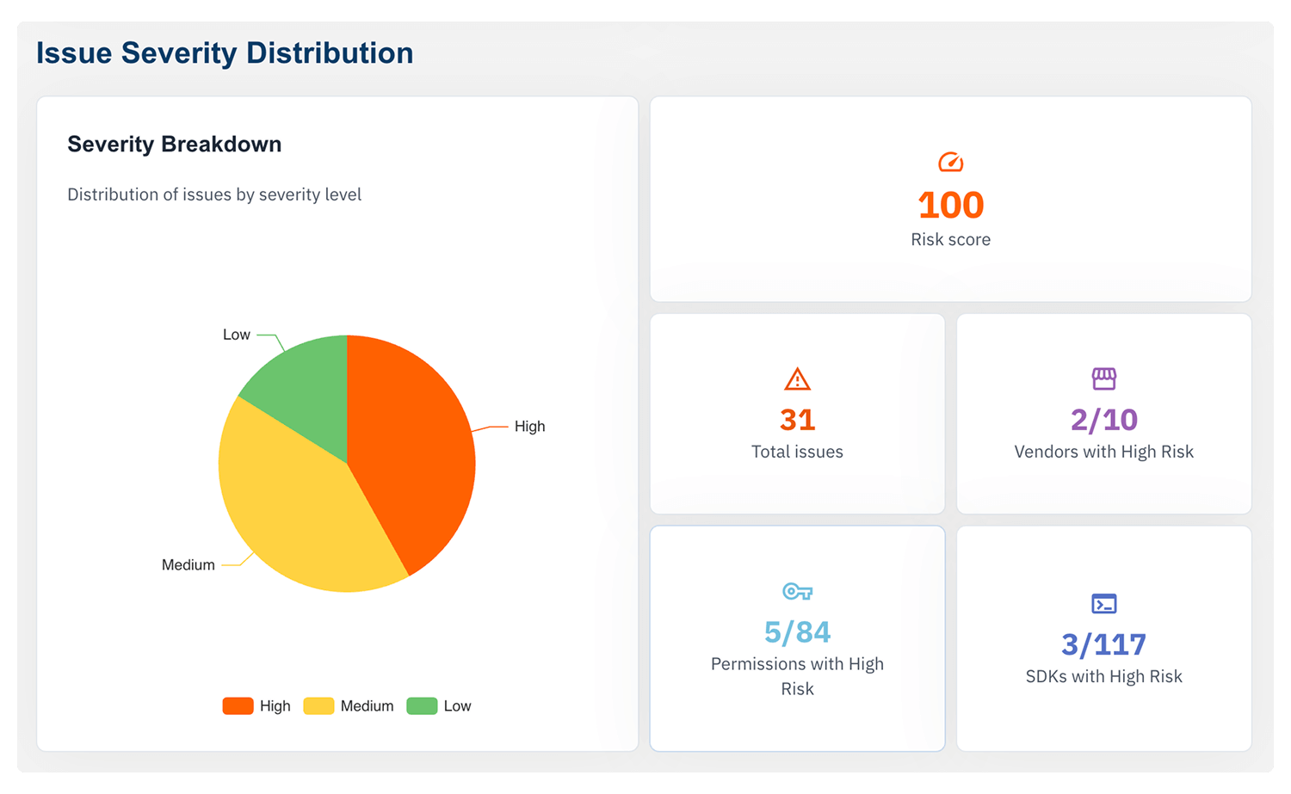Viewport: 1291px width, 794px height.
Task: Click the 5/84 Permissions with High Risk value
Action: tap(797, 632)
